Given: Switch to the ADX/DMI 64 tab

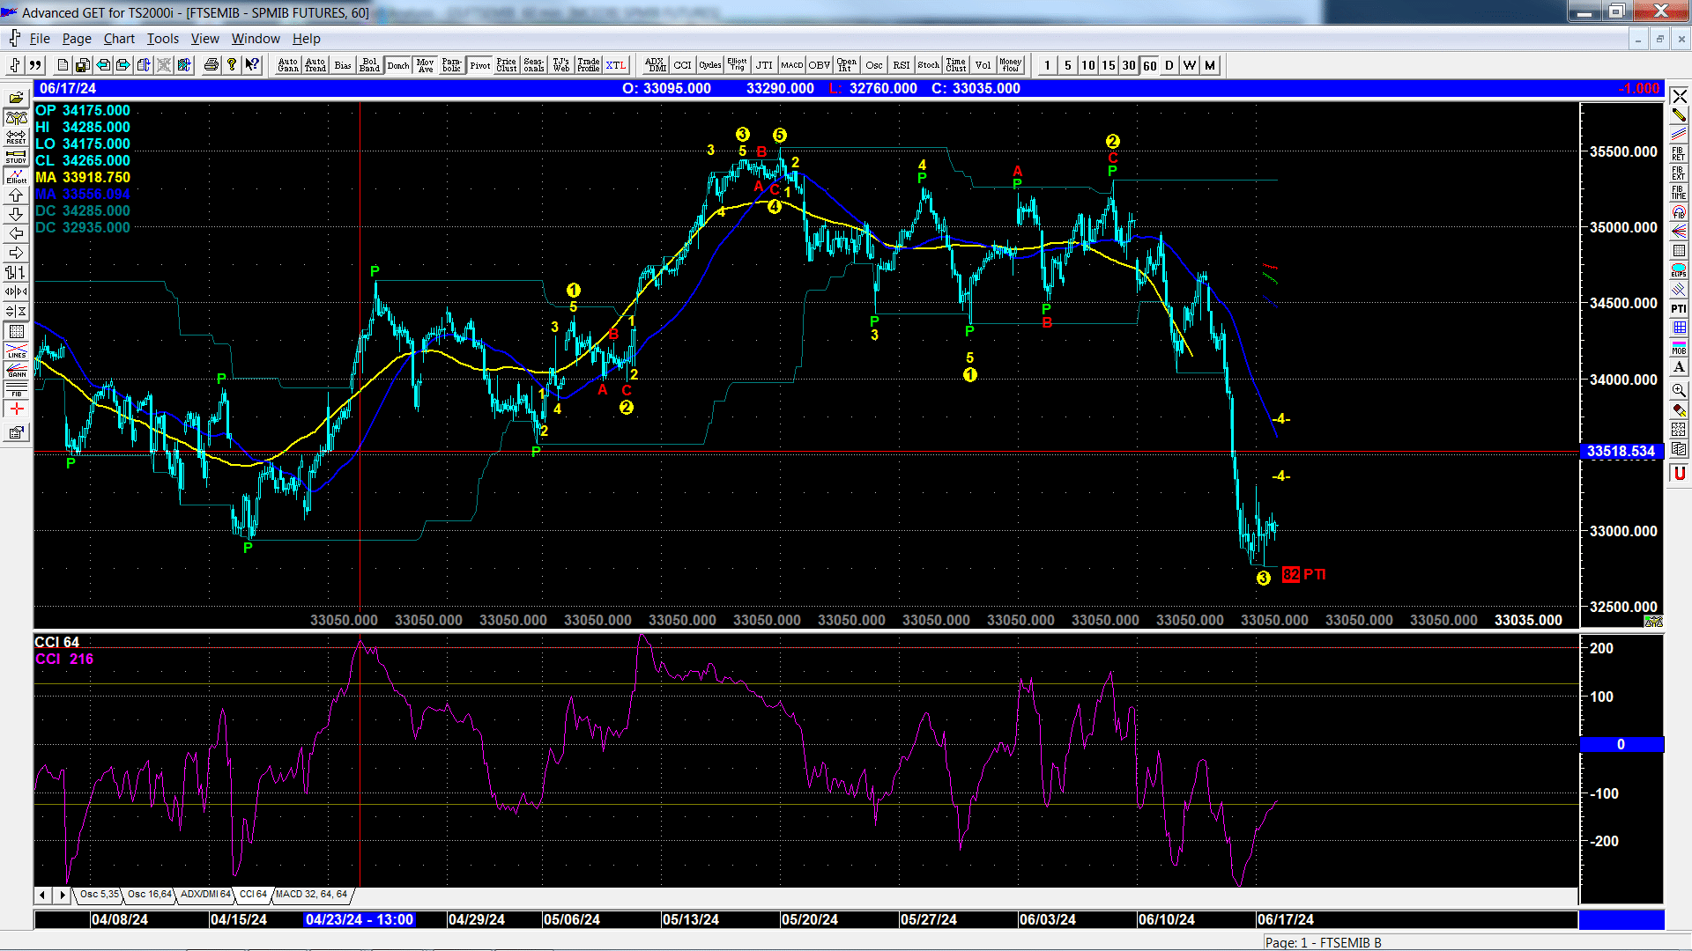Looking at the screenshot, I should point(205,895).
